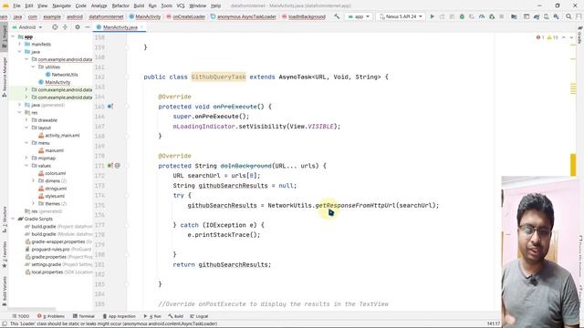Collapse the java folder

pos(20,52)
